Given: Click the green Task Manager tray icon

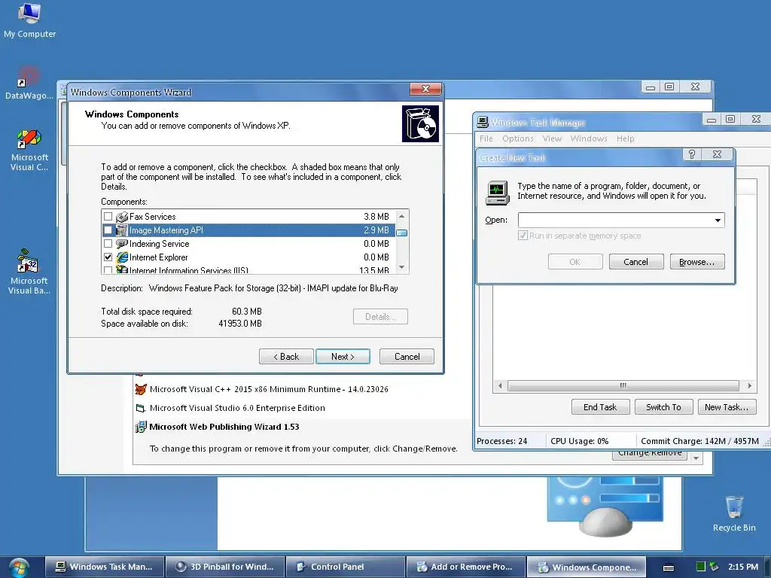Looking at the screenshot, I should 701,567.
